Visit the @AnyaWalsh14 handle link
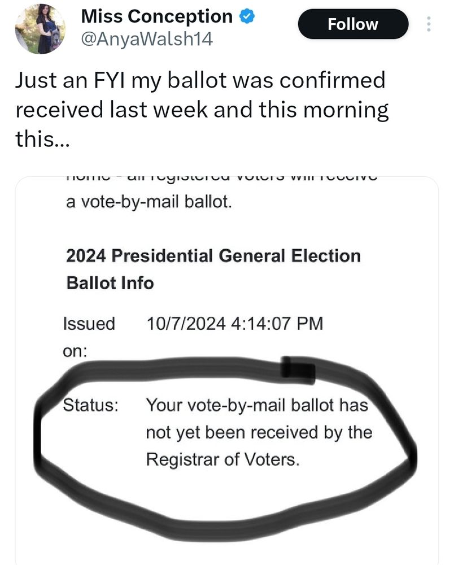454x565 pixels. [147, 40]
